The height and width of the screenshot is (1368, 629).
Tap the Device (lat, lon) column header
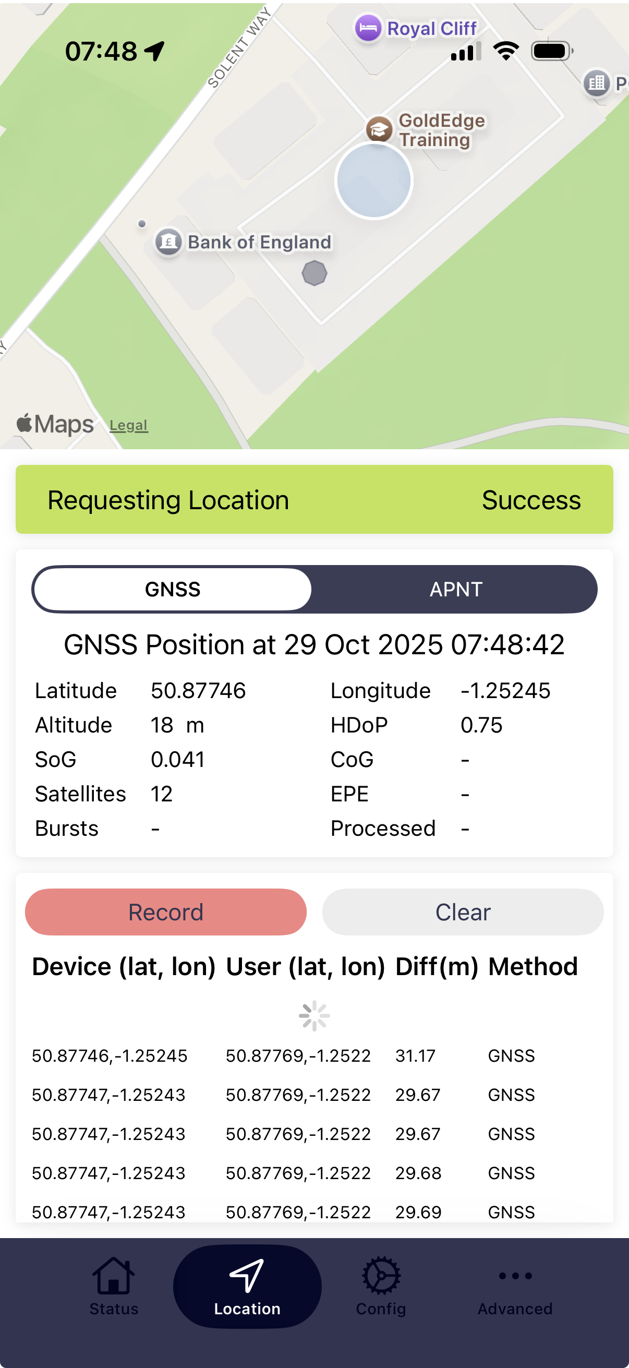click(124, 966)
